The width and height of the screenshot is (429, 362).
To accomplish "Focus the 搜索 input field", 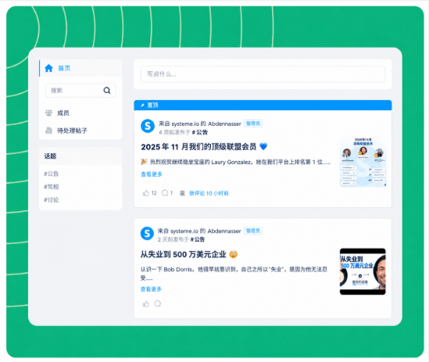I will tap(80, 91).
